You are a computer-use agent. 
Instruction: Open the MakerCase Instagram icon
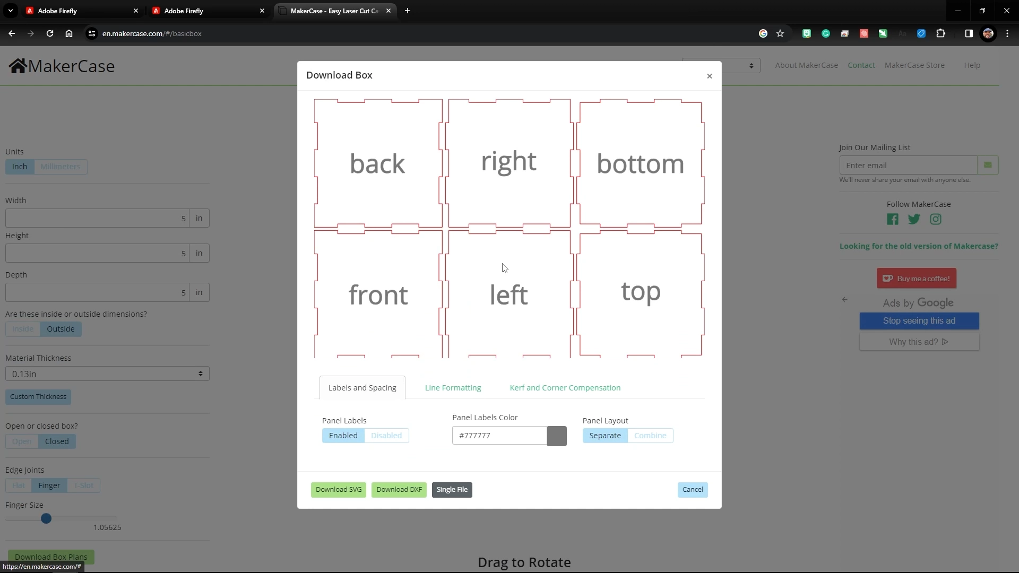coord(936,219)
